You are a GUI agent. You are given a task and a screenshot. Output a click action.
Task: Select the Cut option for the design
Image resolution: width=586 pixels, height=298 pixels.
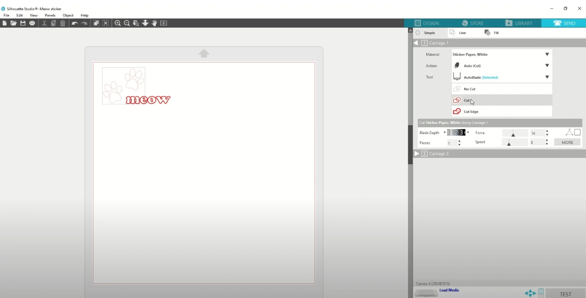point(466,100)
